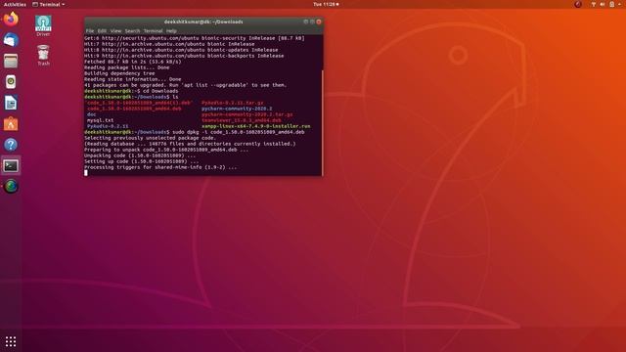This screenshot has height=352, width=626.
Task: Open the Files manager dock icon
Action: [11, 61]
